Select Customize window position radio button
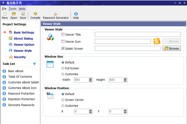This screenshot has height=124, width=187. (63, 106)
